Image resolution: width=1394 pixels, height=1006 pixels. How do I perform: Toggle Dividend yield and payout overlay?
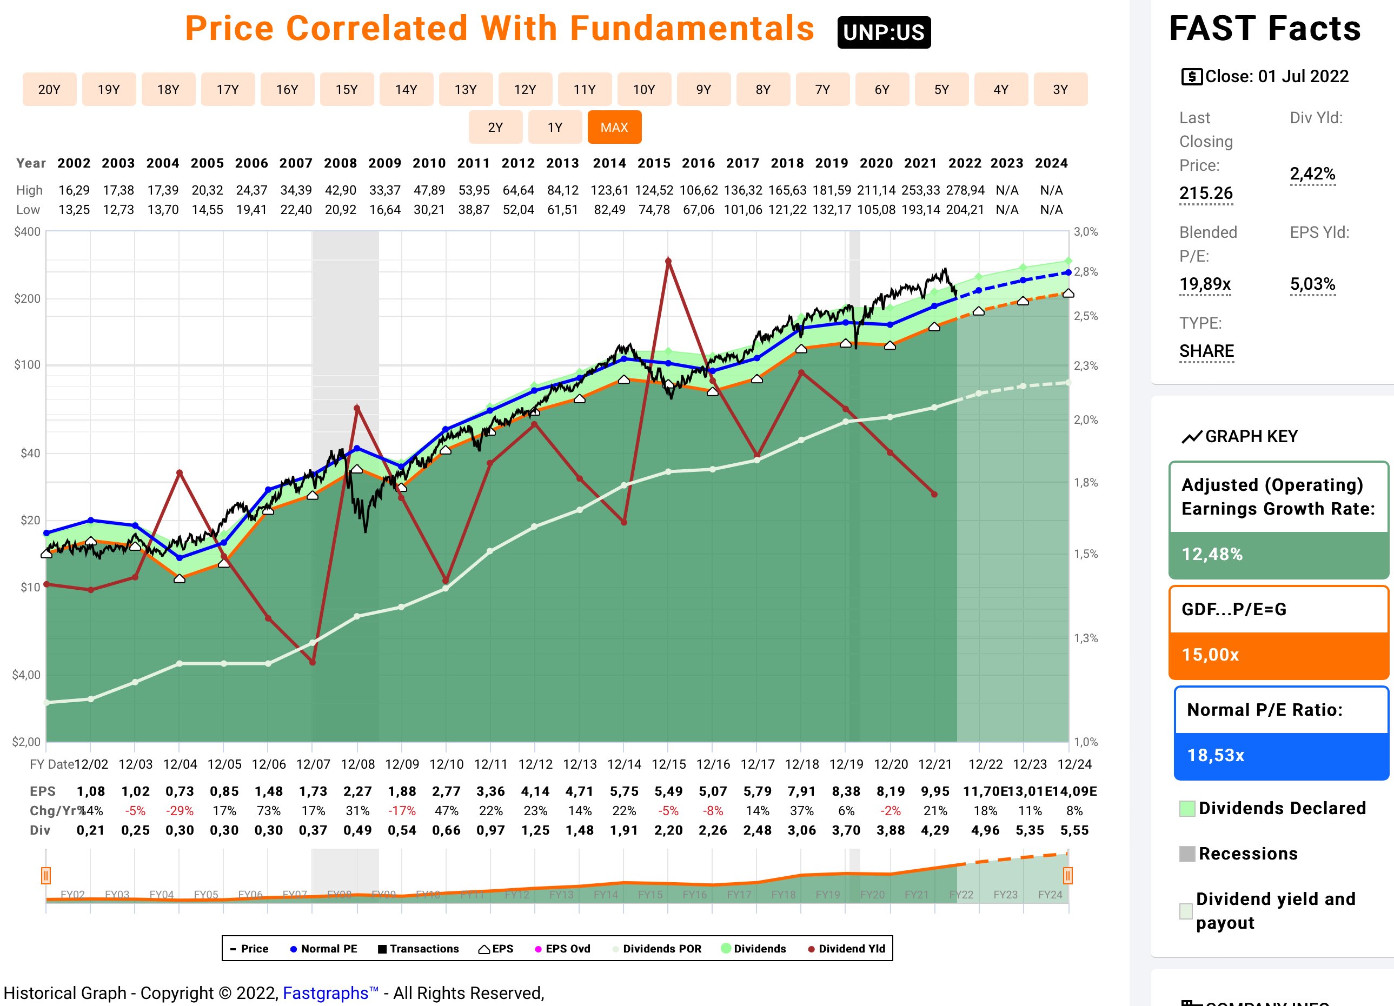(x=1186, y=911)
